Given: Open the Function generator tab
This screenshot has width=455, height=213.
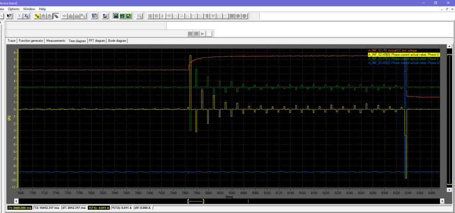Looking at the screenshot, I should coord(31,41).
